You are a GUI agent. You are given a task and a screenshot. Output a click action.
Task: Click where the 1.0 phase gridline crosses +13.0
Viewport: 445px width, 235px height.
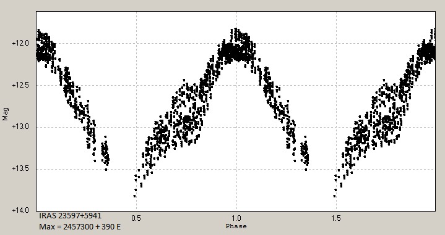[236, 127]
